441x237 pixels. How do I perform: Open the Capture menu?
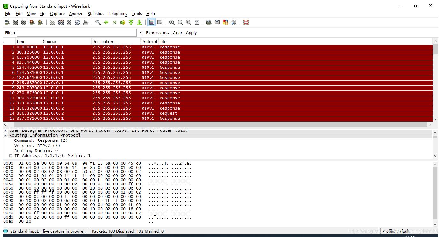tap(57, 14)
